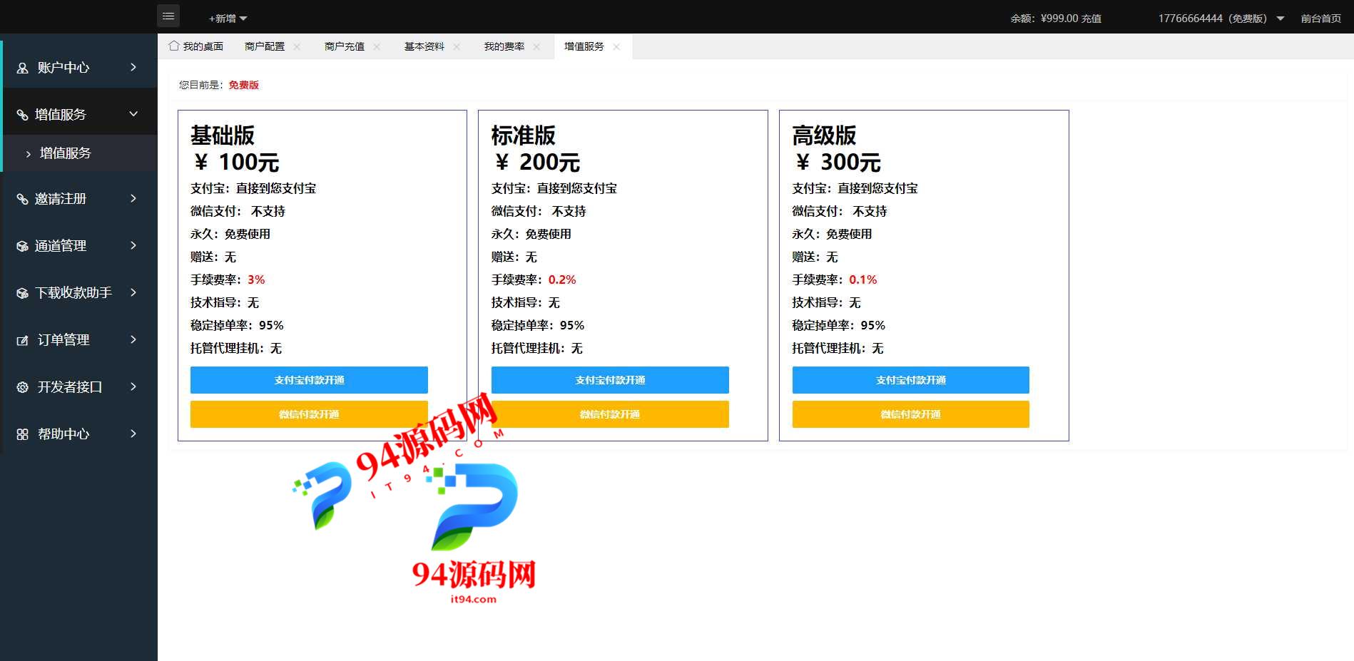1354x661 pixels.
Task: Click 支付宝付款开通 for the 标准版 plan
Action: pyautogui.click(x=610, y=380)
